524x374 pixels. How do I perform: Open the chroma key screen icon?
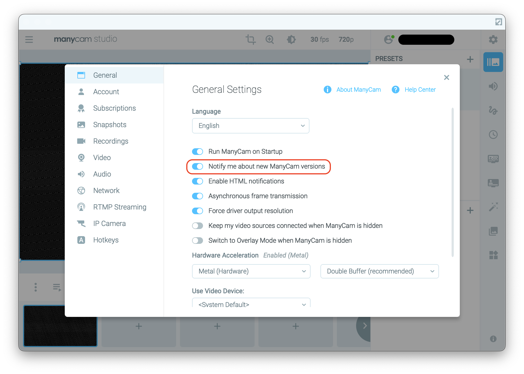pos(493,159)
